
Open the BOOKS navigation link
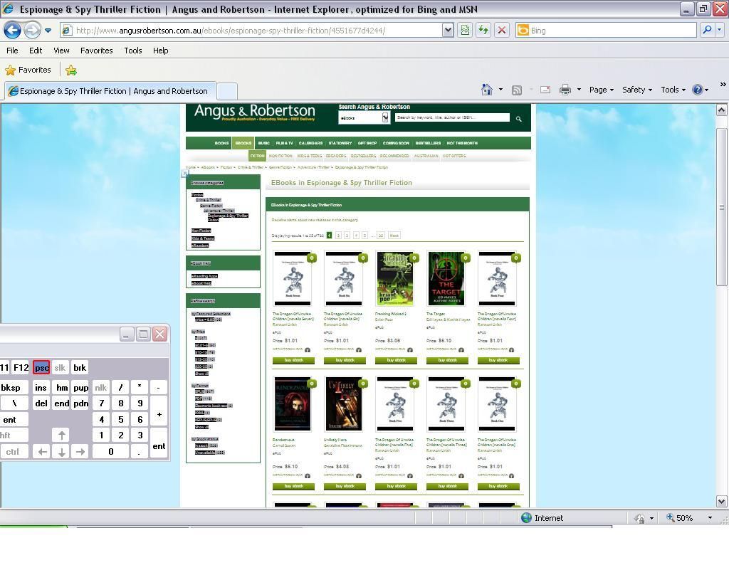click(222, 143)
